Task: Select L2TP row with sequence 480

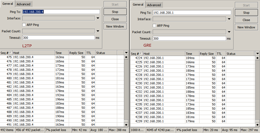Action: (62, 78)
